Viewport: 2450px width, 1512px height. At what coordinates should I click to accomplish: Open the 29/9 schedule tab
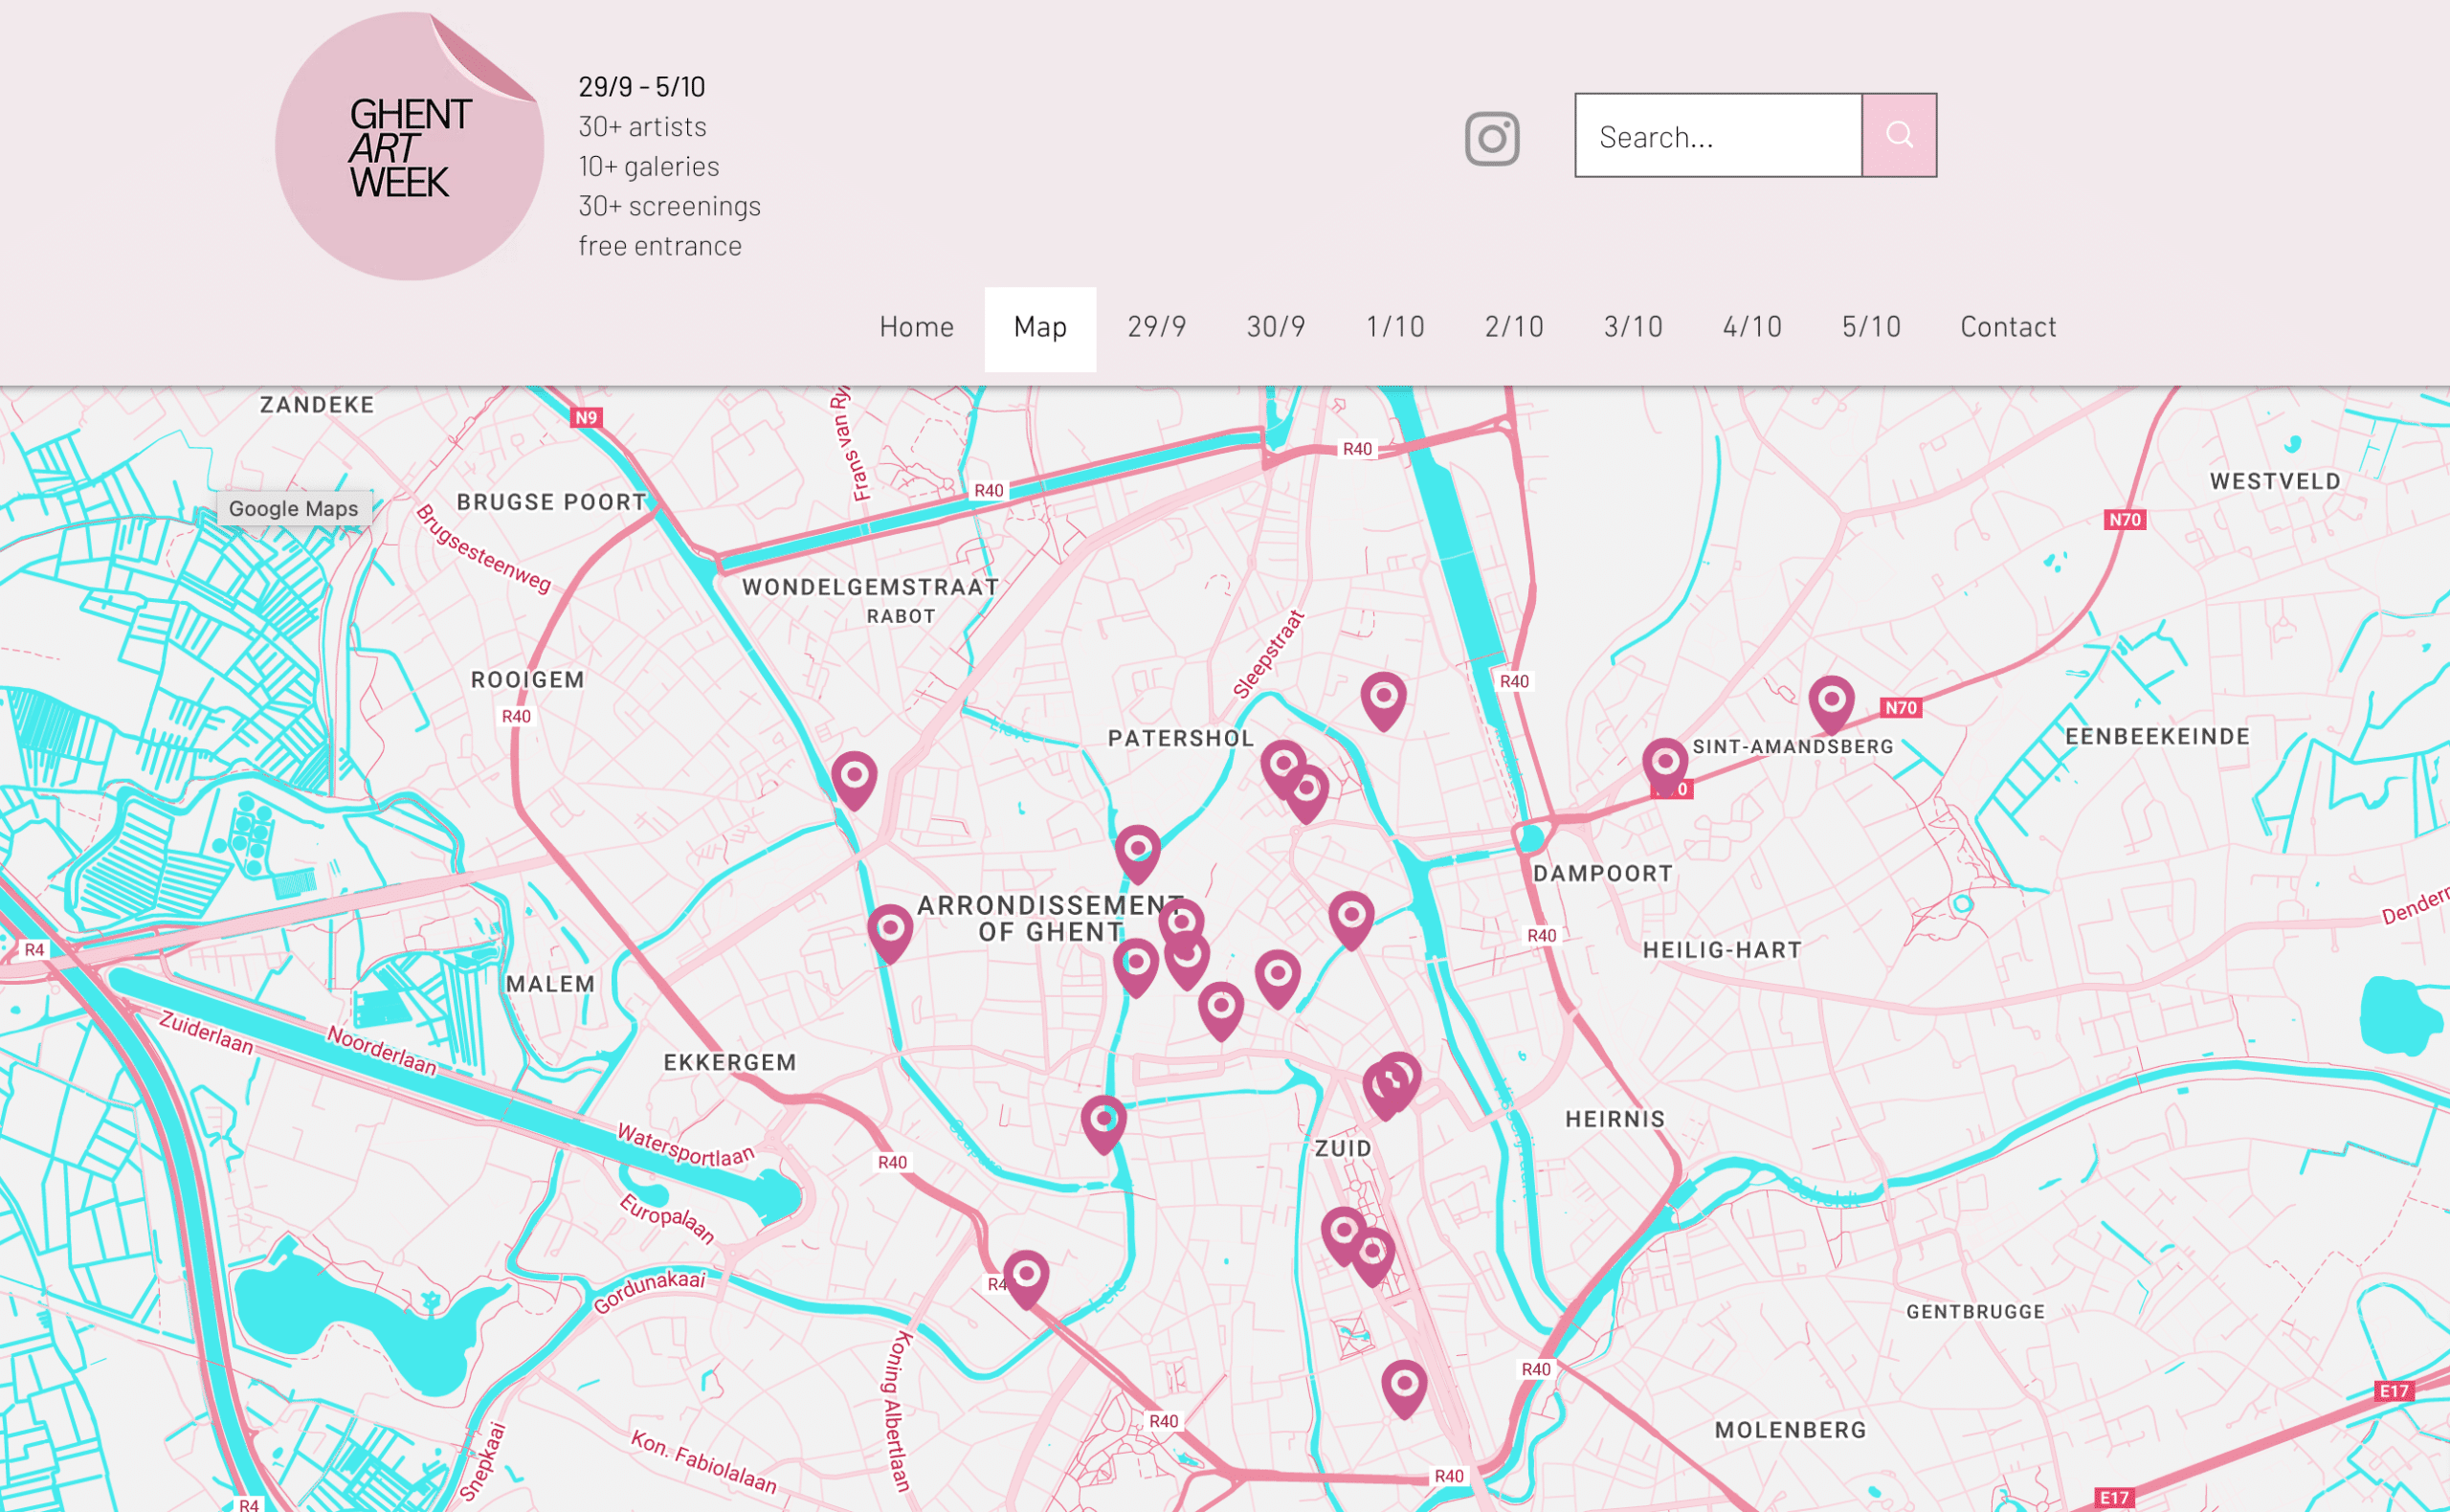coord(1156,327)
